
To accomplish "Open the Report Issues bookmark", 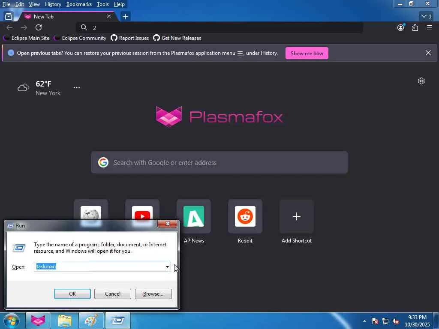I will tap(130, 38).
